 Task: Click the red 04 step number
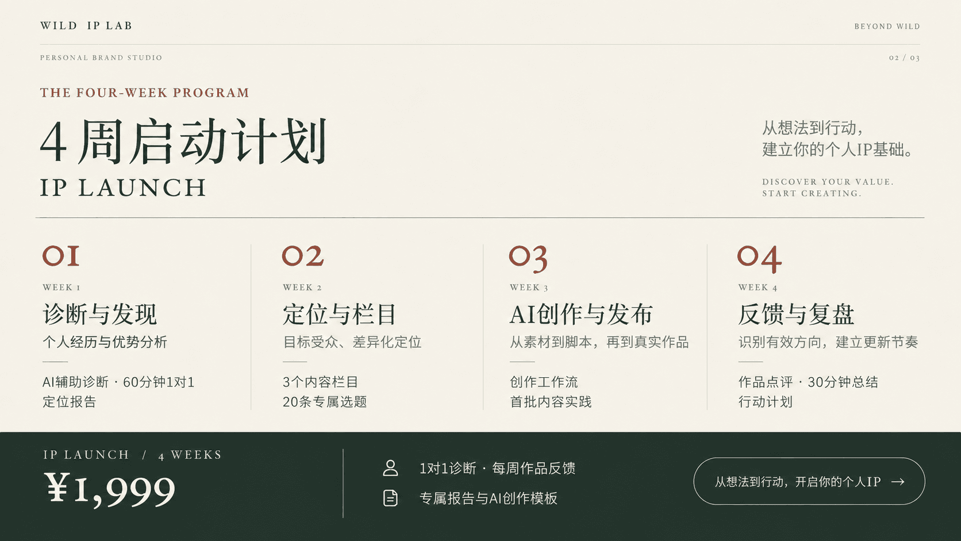click(x=760, y=259)
